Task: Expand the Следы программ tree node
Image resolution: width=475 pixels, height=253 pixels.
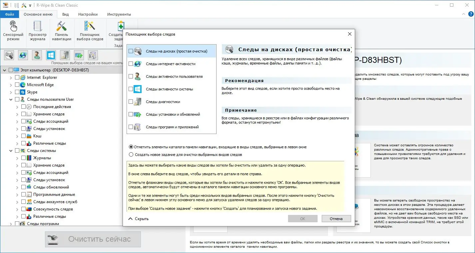Action: [11, 224]
